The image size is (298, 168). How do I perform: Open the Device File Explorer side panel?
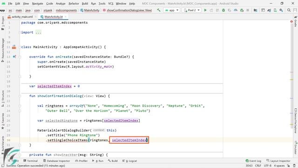(x=296, y=121)
